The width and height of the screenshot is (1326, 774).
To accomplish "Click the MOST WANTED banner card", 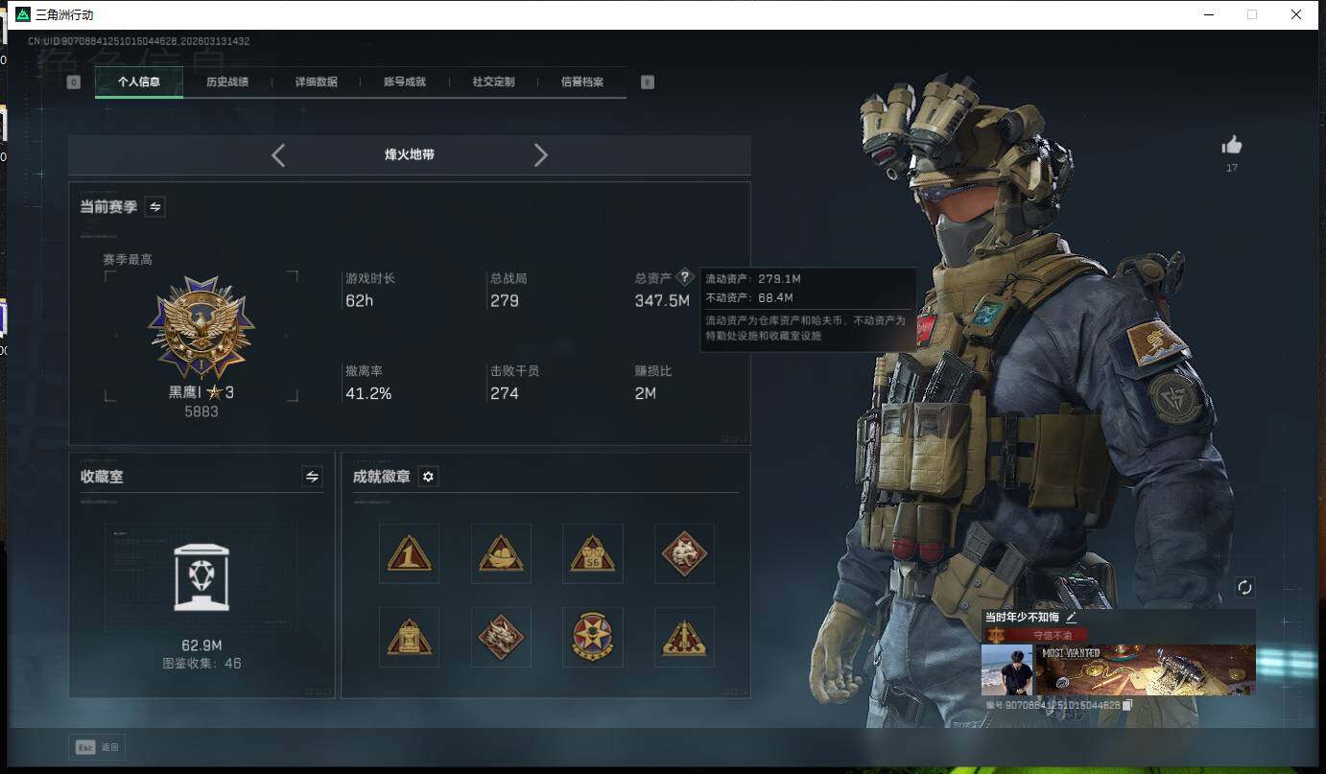I will point(1146,669).
